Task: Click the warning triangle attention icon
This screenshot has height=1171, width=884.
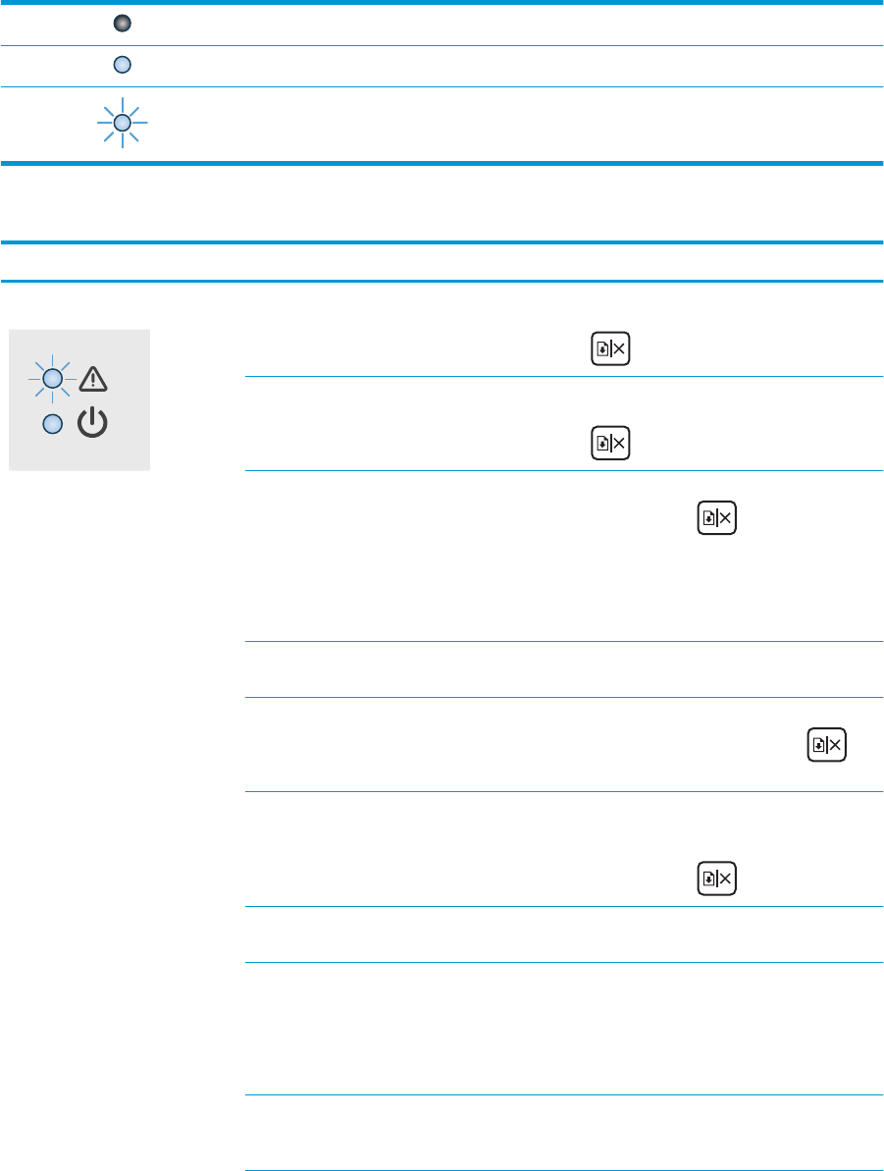Action: pos(94,379)
